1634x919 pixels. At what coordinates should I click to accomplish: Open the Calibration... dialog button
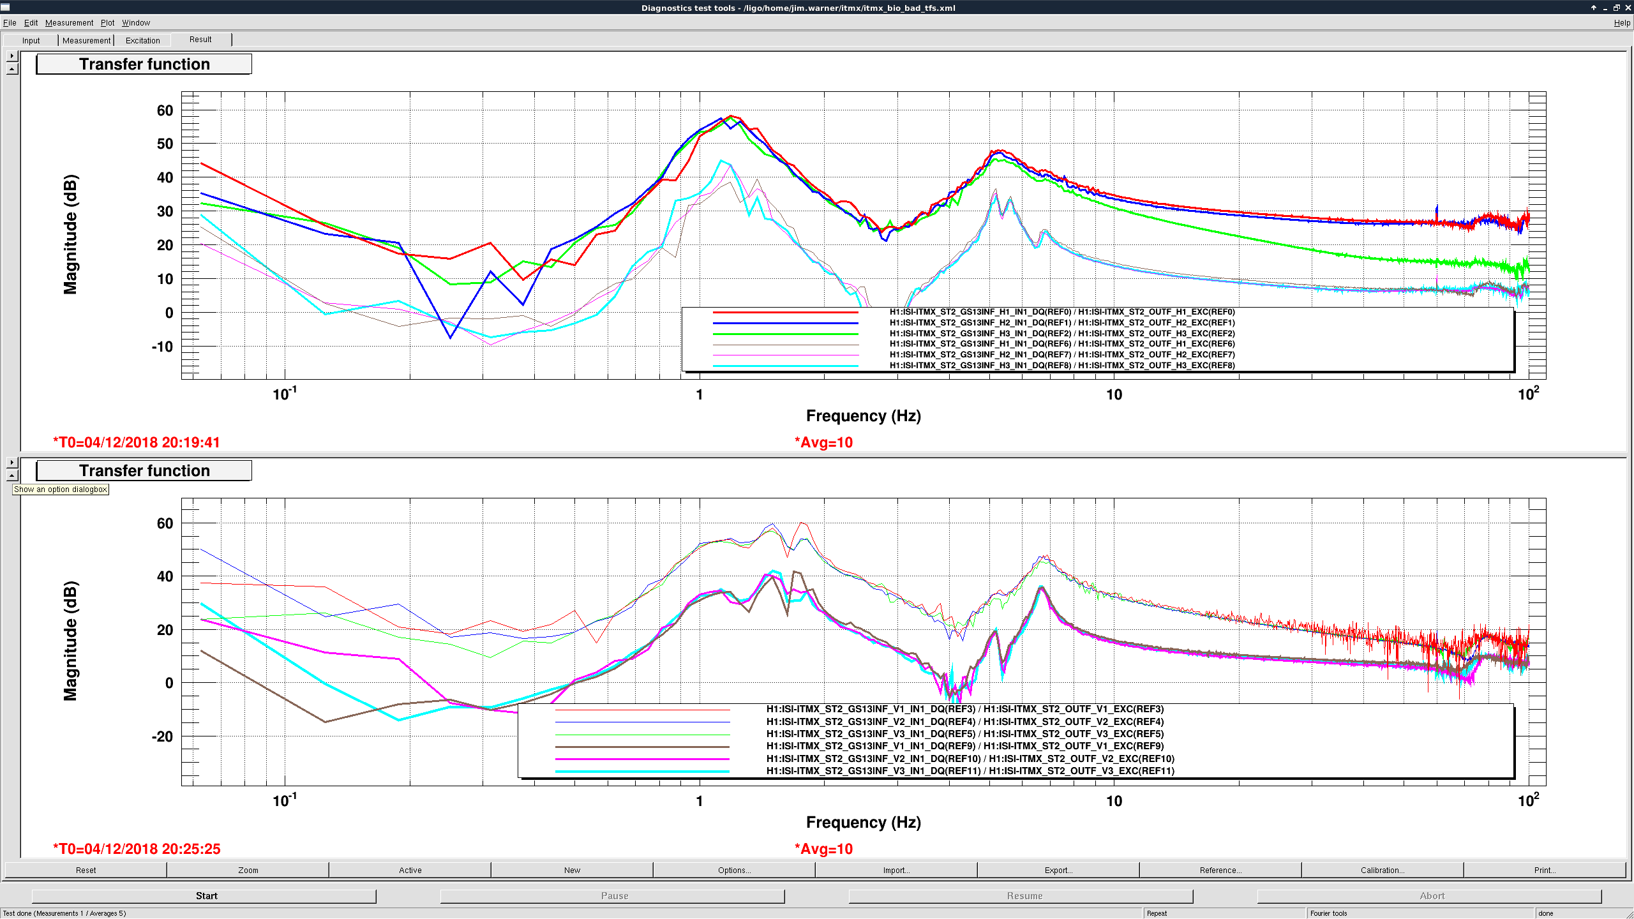[x=1383, y=870]
